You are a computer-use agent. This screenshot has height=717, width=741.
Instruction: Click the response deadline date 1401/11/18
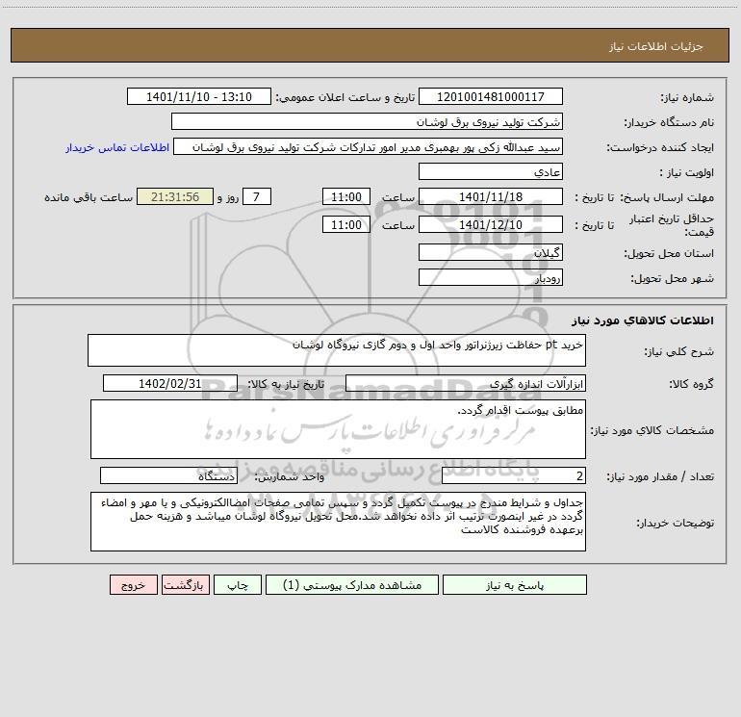click(x=491, y=196)
